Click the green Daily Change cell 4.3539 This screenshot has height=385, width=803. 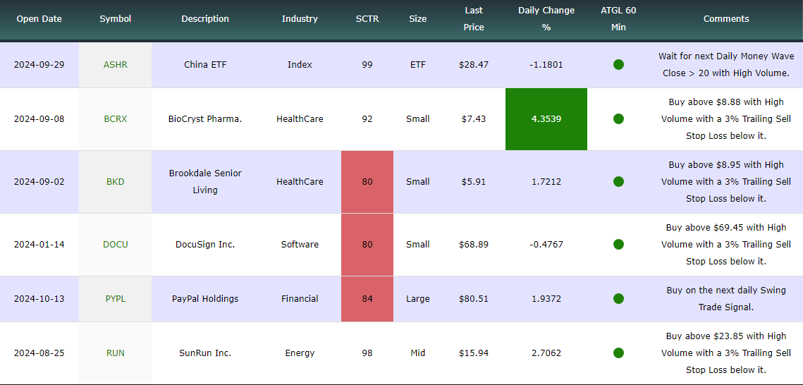[x=546, y=118]
